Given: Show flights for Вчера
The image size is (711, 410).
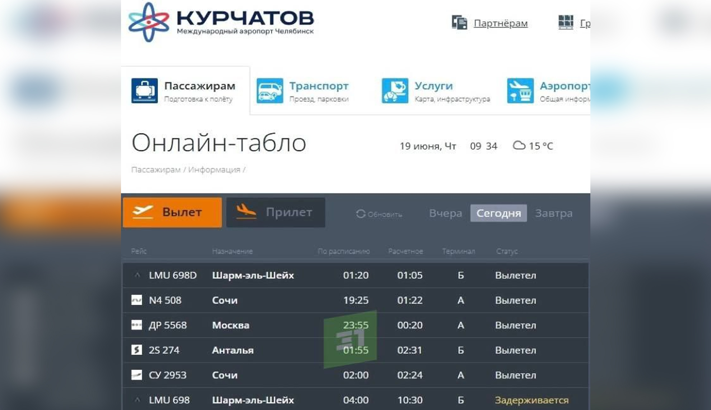Looking at the screenshot, I should pyautogui.click(x=445, y=213).
